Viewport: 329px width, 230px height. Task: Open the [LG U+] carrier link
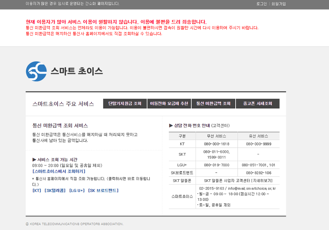[77, 191]
